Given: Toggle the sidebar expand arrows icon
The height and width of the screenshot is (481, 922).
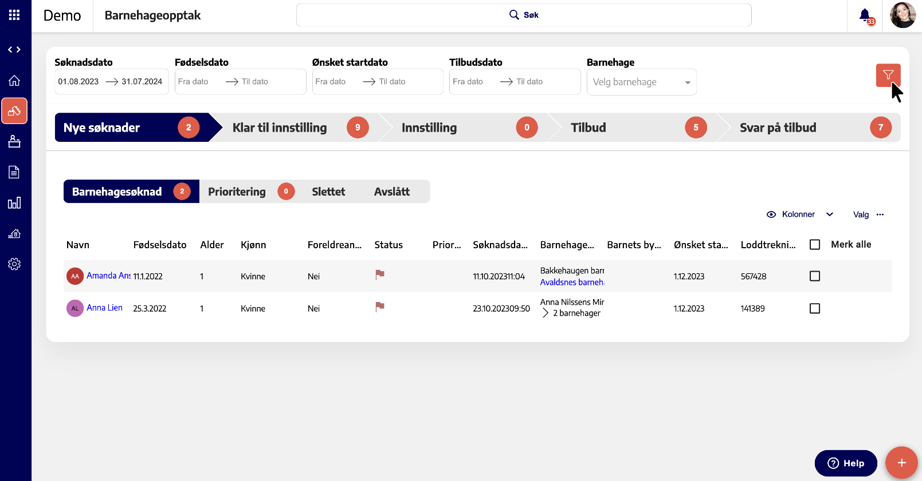Looking at the screenshot, I should [14, 50].
